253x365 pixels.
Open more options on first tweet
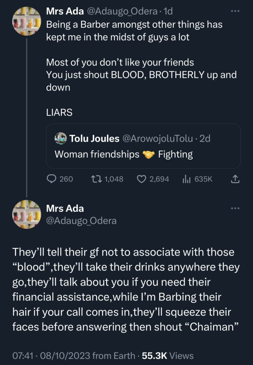click(235, 11)
